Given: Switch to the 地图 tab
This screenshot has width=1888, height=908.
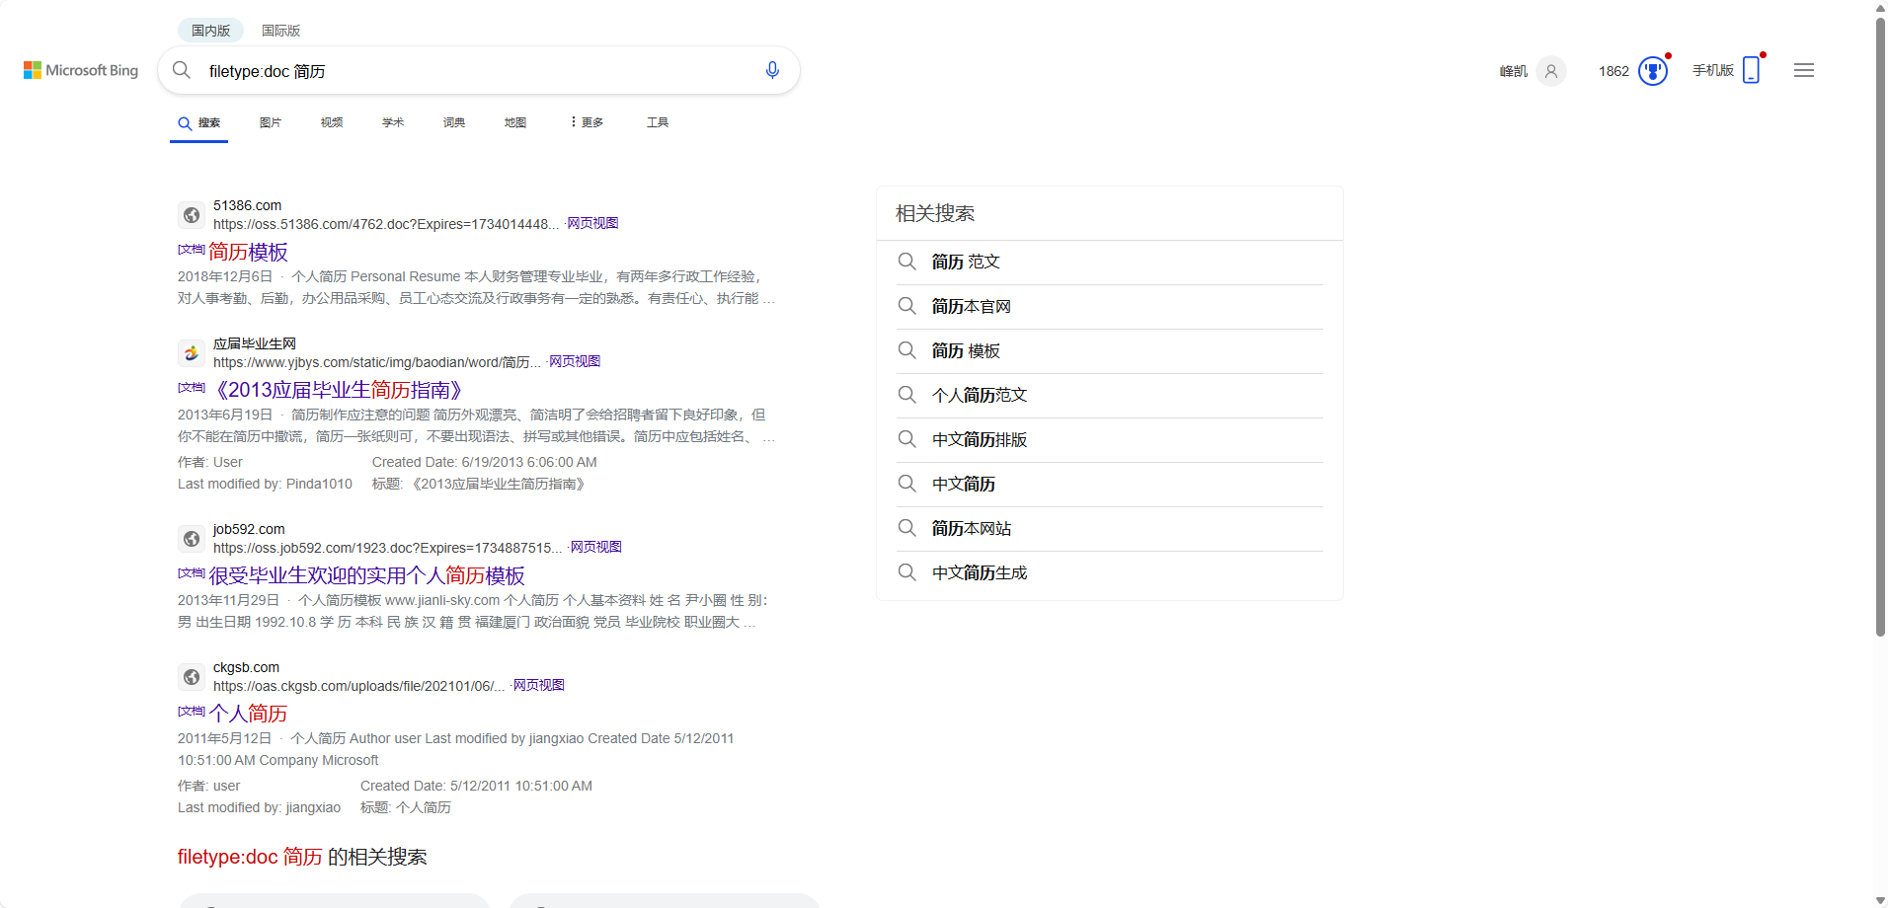Looking at the screenshot, I should click(515, 122).
